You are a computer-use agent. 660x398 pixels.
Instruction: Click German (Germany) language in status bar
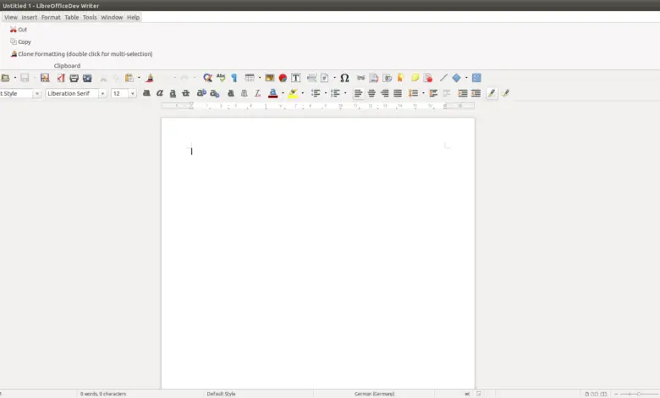[x=374, y=394]
